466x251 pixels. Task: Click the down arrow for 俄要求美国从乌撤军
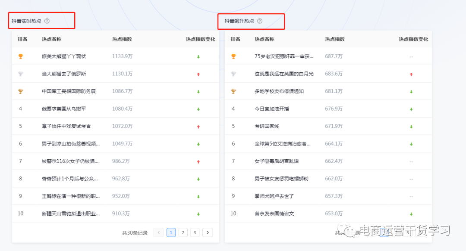198,109
